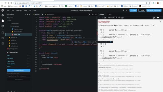Open Onboarding Slides bookmark
163x92 pixels.
[51, 6]
